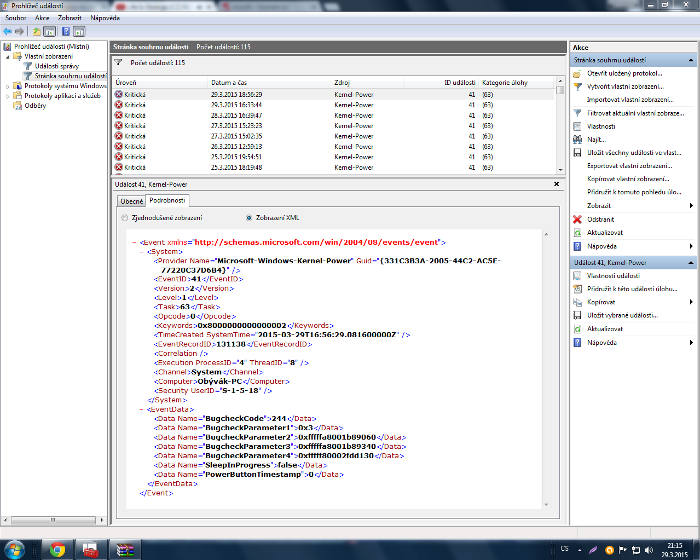The width and height of the screenshot is (700, 560).
Task: Select Zjednodušené zobrazení radio button
Action: pos(125,218)
